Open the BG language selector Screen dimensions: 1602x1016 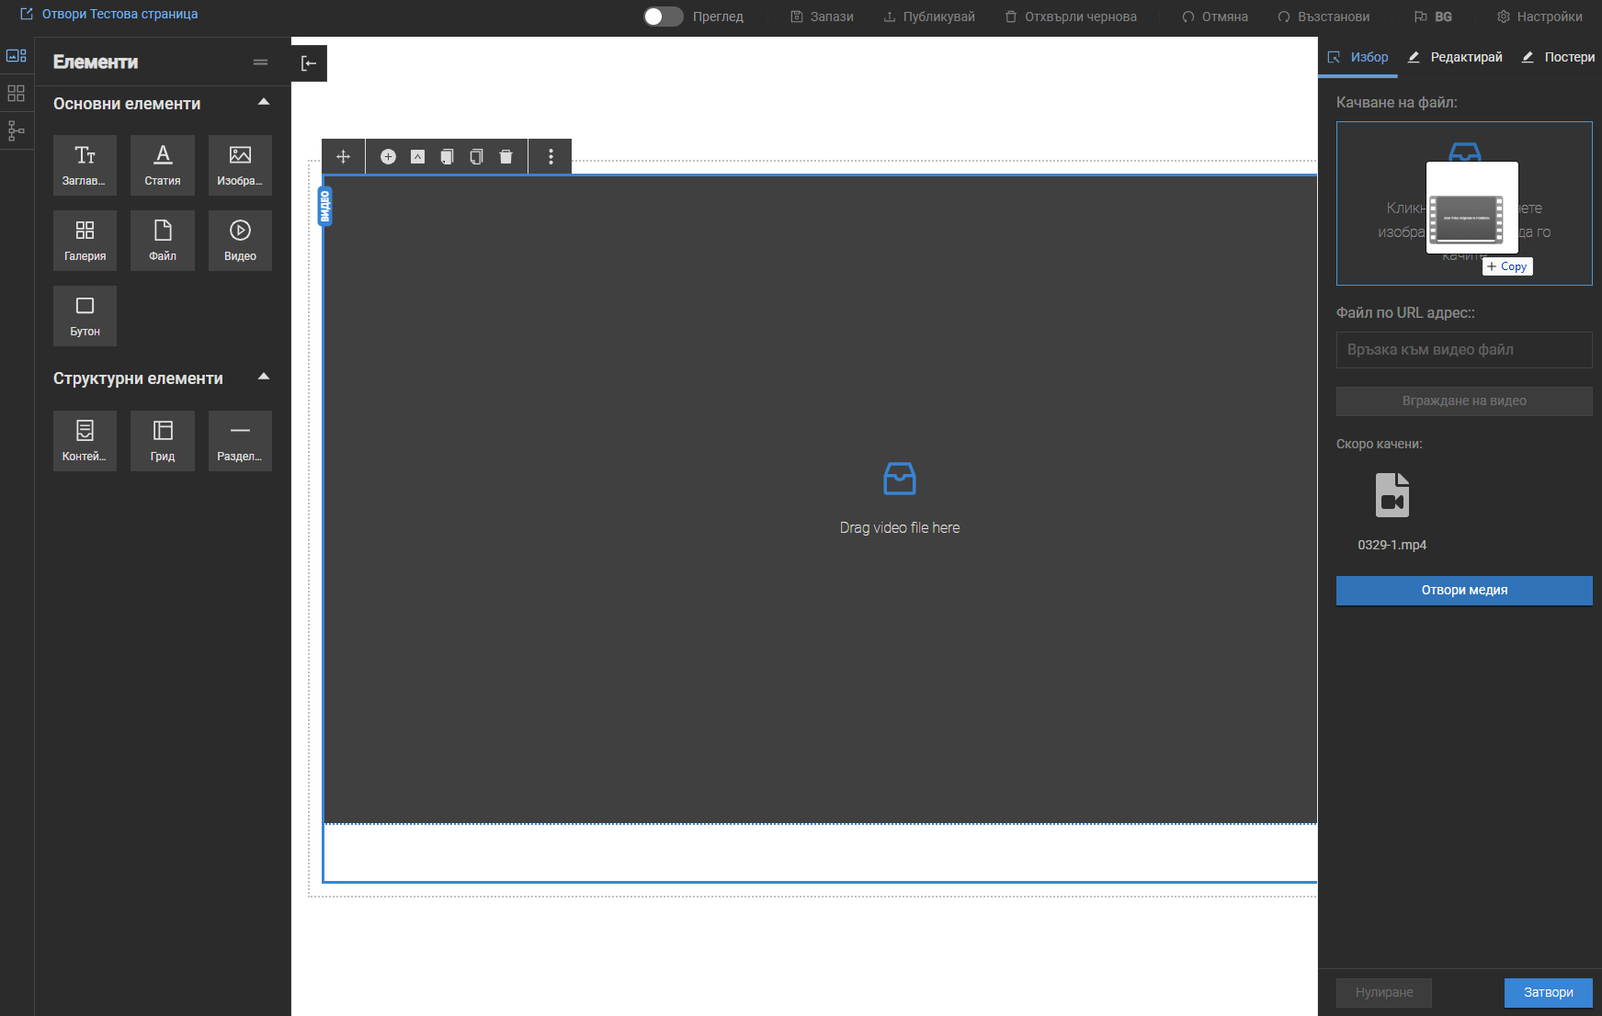tap(1433, 17)
